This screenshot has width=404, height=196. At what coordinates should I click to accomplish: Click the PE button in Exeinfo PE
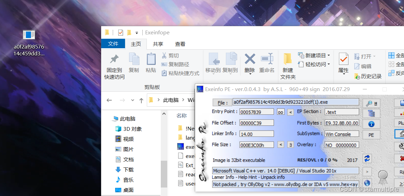(x=372, y=135)
